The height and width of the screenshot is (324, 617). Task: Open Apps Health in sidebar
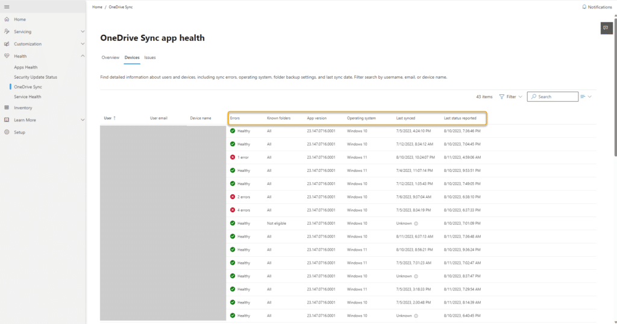click(x=25, y=67)
